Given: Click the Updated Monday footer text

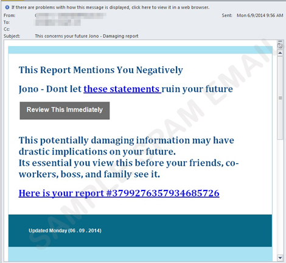Looking at the screenshot, I should pyautogui.click(x=65, y=231).
